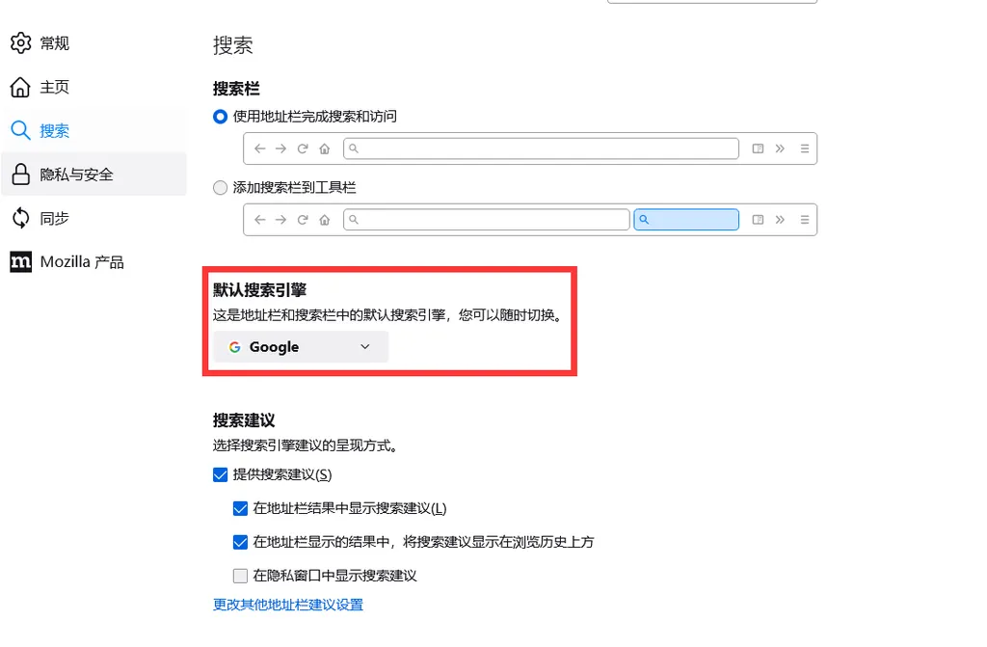Click the forward arrow in second toolbar preview
This screenshot has width=987, height=647.
pyautogui.click(x=280, y=220)
